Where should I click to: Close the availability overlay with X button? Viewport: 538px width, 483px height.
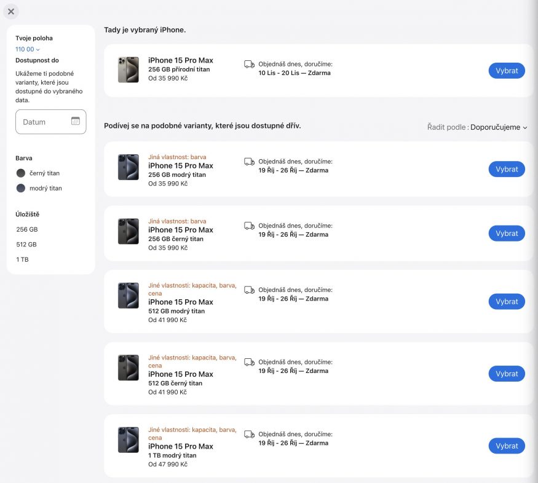tap(11, 12)
